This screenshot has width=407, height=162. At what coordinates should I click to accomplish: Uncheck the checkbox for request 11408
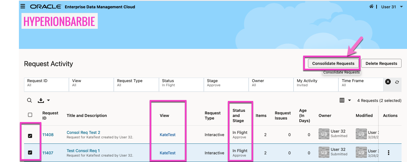pyautogui.click(x=30, y=136)
